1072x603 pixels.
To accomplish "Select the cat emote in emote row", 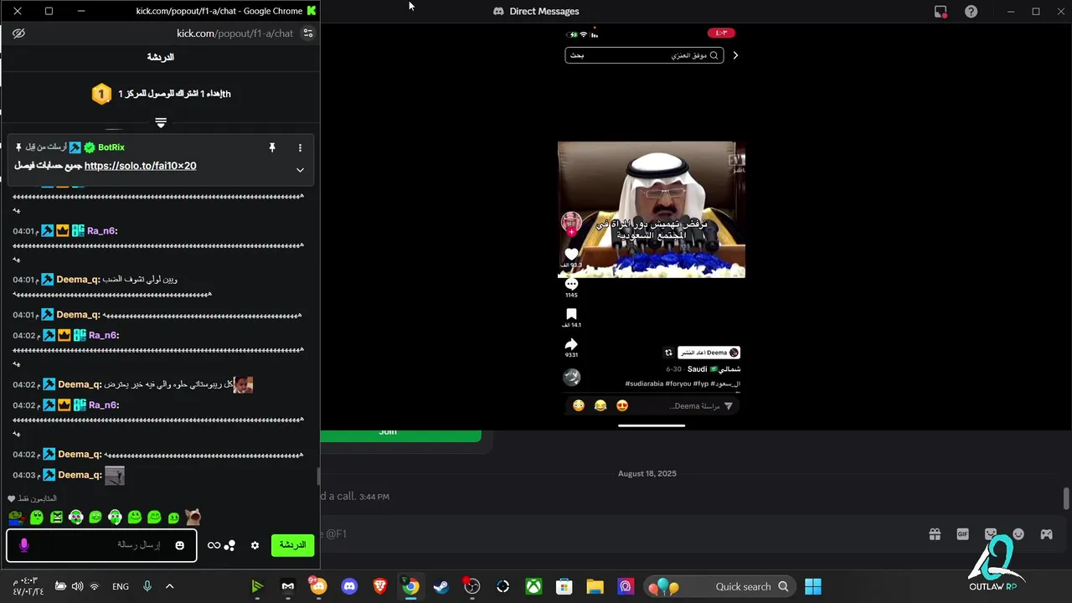I will pyautogui.click(x=193, y=516).
